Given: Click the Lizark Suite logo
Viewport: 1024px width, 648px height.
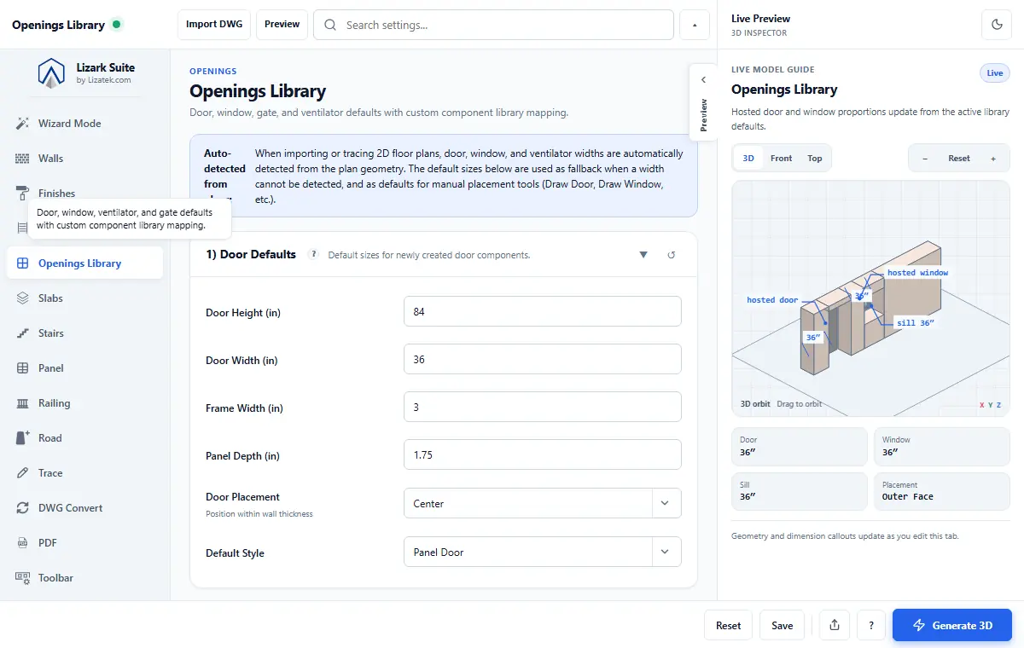Looking at the screenshot, I should [51, 72].
